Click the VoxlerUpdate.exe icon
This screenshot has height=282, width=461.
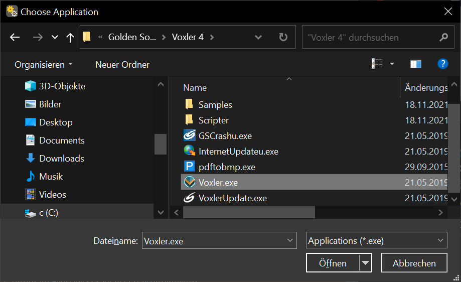(189, 198)
